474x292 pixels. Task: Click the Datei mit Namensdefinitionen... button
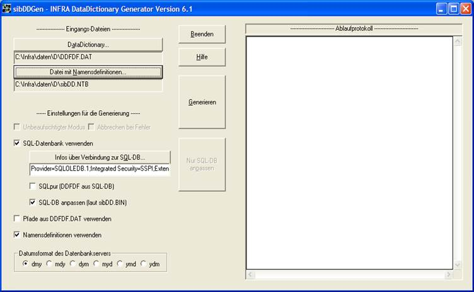[x=88, y=72]
